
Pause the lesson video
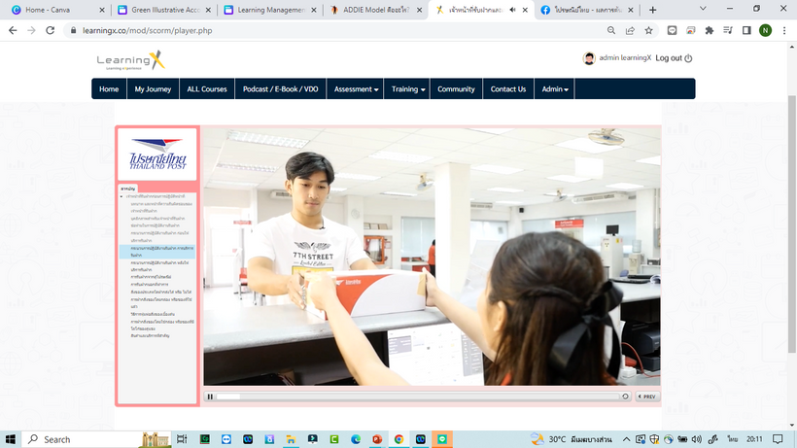click(210, 396)
